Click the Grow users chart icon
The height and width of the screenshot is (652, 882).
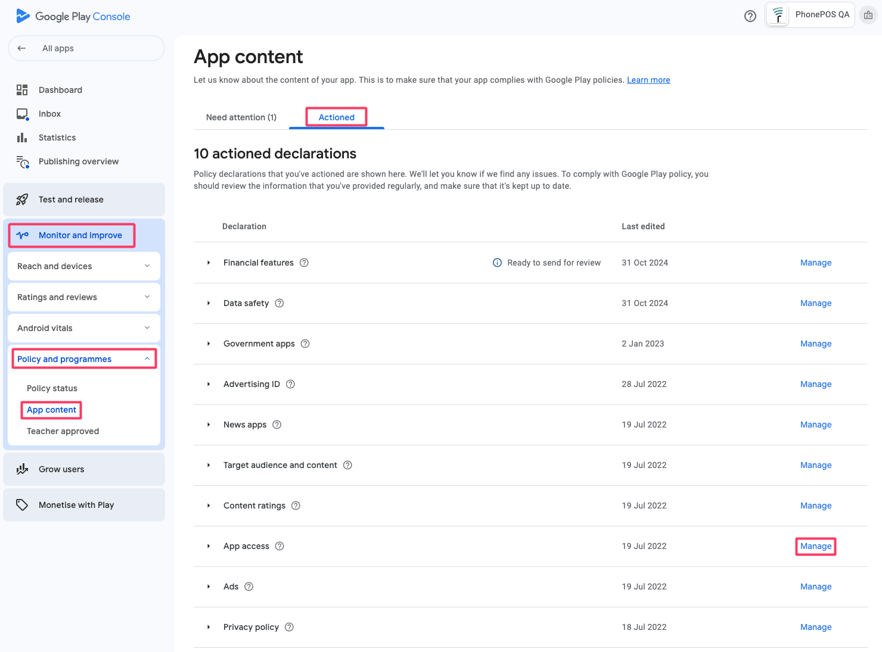[x=22, y=469]
